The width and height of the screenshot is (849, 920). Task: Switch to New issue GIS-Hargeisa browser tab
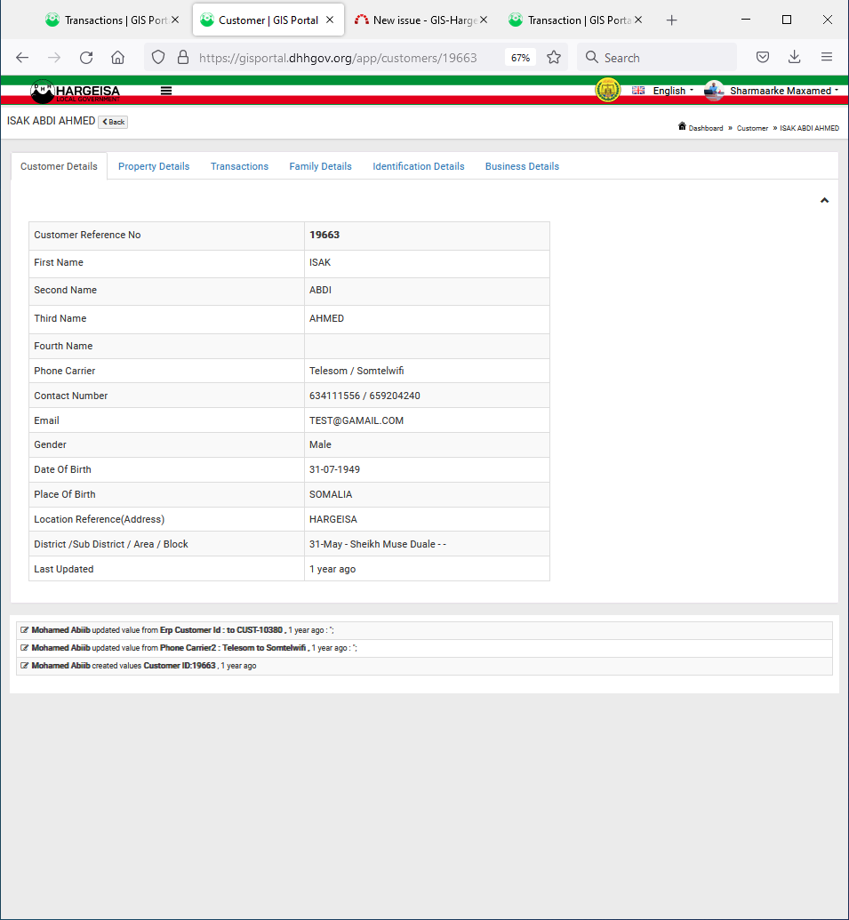point(422,20)
